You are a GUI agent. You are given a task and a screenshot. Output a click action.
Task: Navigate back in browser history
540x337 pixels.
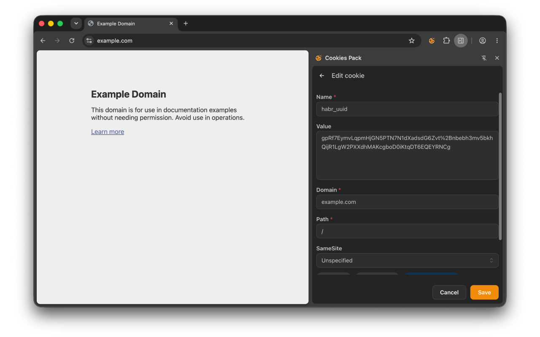[43, 41]
